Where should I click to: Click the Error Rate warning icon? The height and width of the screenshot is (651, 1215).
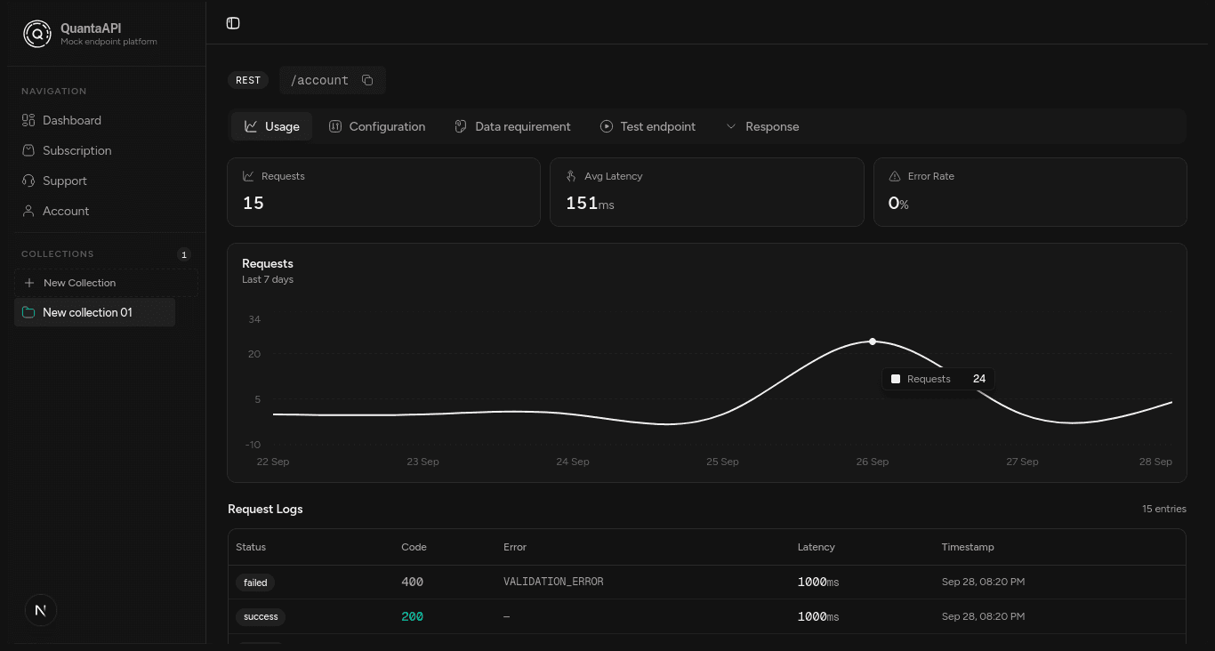[895, 176]
